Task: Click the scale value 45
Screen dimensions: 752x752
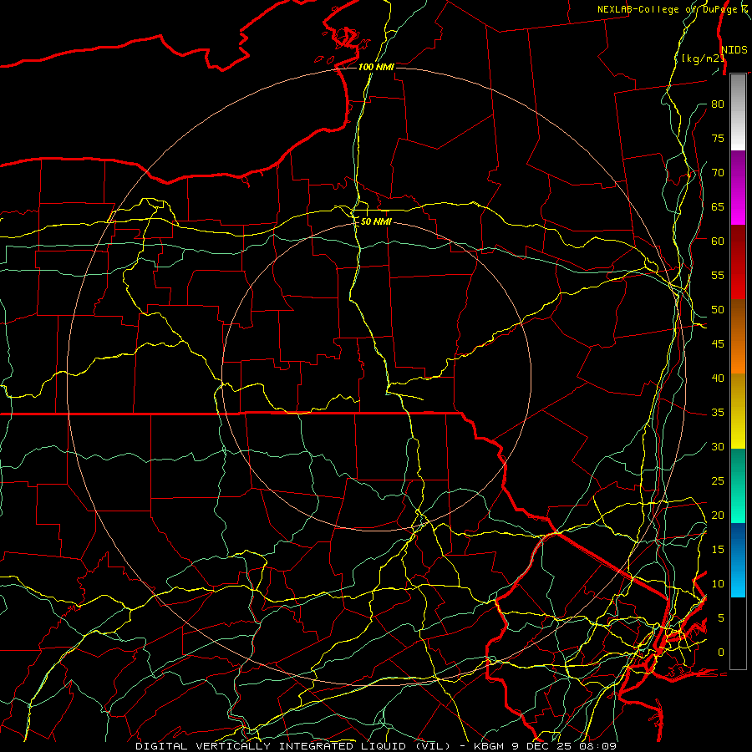Action: point(718,344)
